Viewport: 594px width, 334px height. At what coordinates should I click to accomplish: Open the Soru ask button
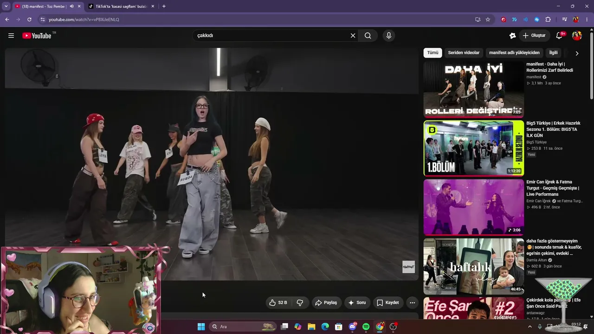pos(357,302)
